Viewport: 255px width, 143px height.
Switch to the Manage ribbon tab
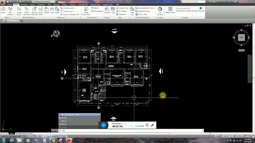pyautogui.click(x=57, y=4)
